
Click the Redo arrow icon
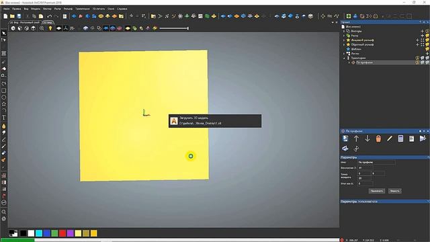pos(56,16)
